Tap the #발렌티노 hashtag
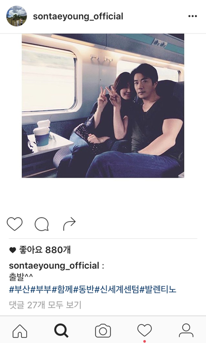Screen dimensions: 206x343 (158, 290)
